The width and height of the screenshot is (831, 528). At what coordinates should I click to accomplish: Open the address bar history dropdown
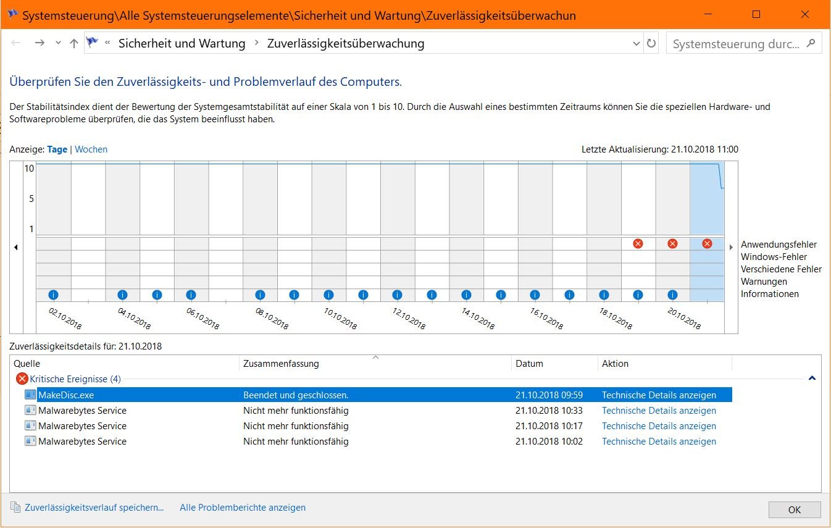[x=637, y=44]
